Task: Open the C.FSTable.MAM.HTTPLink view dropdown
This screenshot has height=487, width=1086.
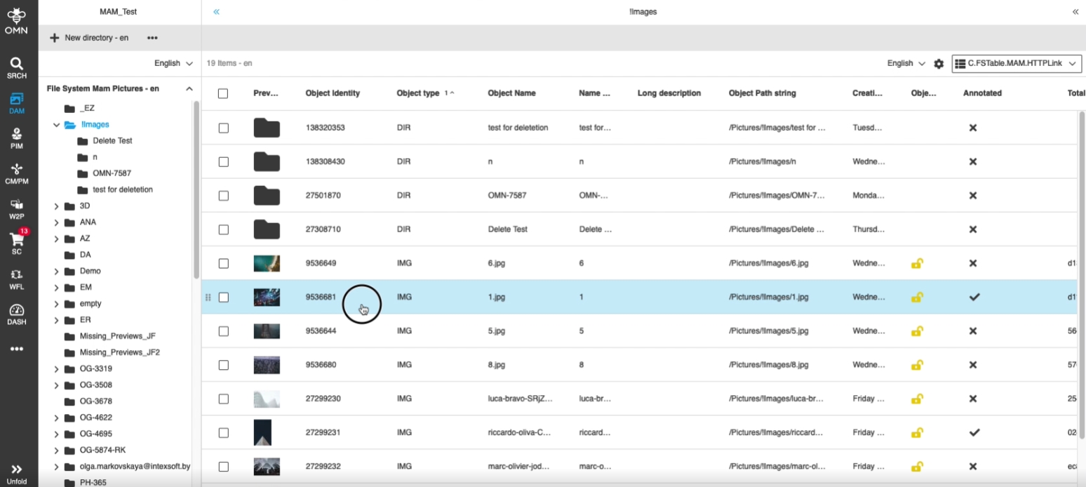Action: [x=1016, y=64]
